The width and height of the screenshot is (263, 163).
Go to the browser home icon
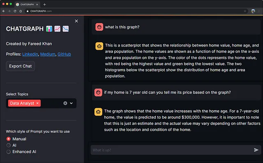click(21, 11)
